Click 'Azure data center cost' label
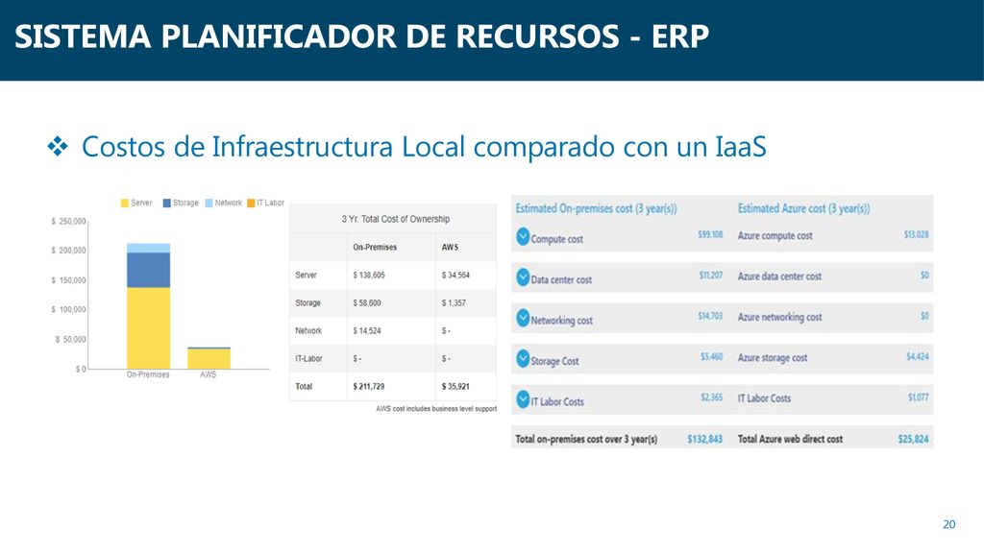 click(x=779, y=276)
